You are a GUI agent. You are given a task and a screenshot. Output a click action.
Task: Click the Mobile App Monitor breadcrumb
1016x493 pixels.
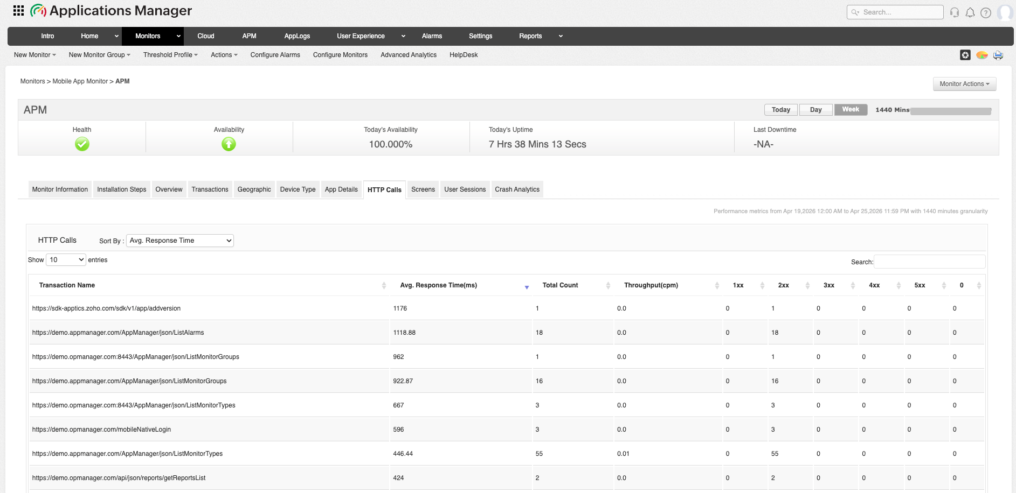click(x=80, y=81)
